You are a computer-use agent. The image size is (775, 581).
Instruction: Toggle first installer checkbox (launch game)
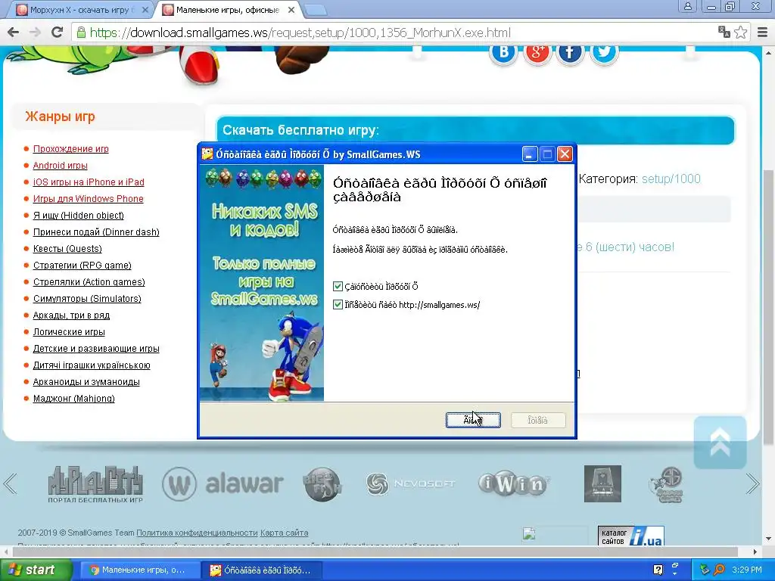[338, 286]
